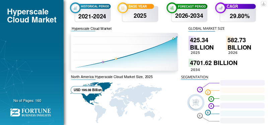268x125 pixels.
Task: Click the orange data point on chart
Action: 116,59
